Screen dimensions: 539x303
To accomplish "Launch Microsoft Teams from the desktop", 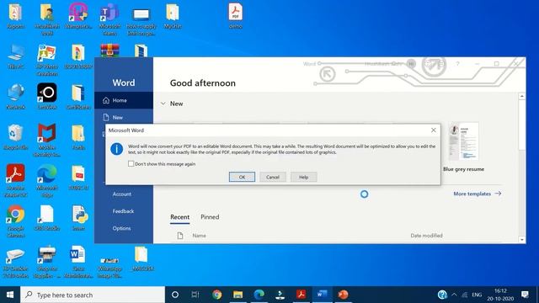I will click(109, 19).
